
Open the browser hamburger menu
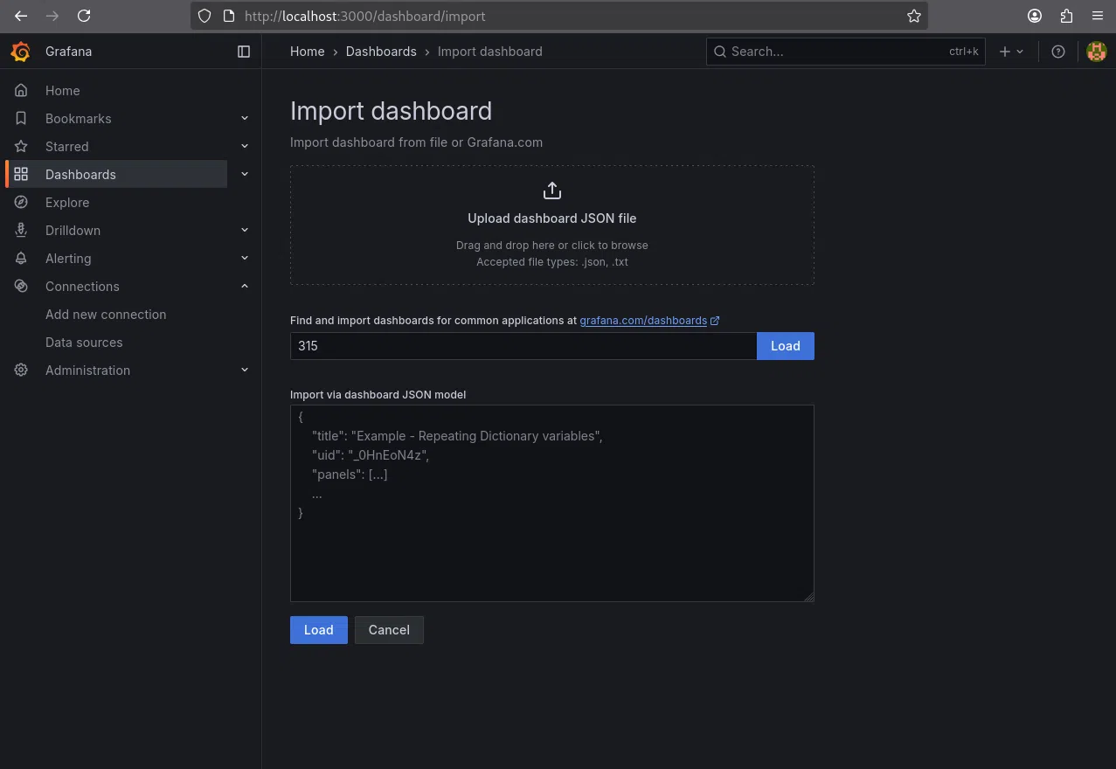[x=1098, y=16]
